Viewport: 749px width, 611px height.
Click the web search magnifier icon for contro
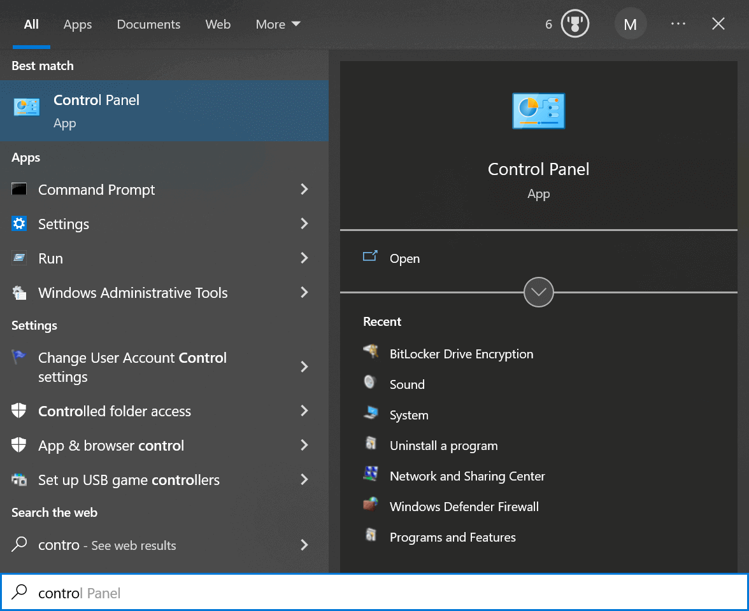click(19, 544)
